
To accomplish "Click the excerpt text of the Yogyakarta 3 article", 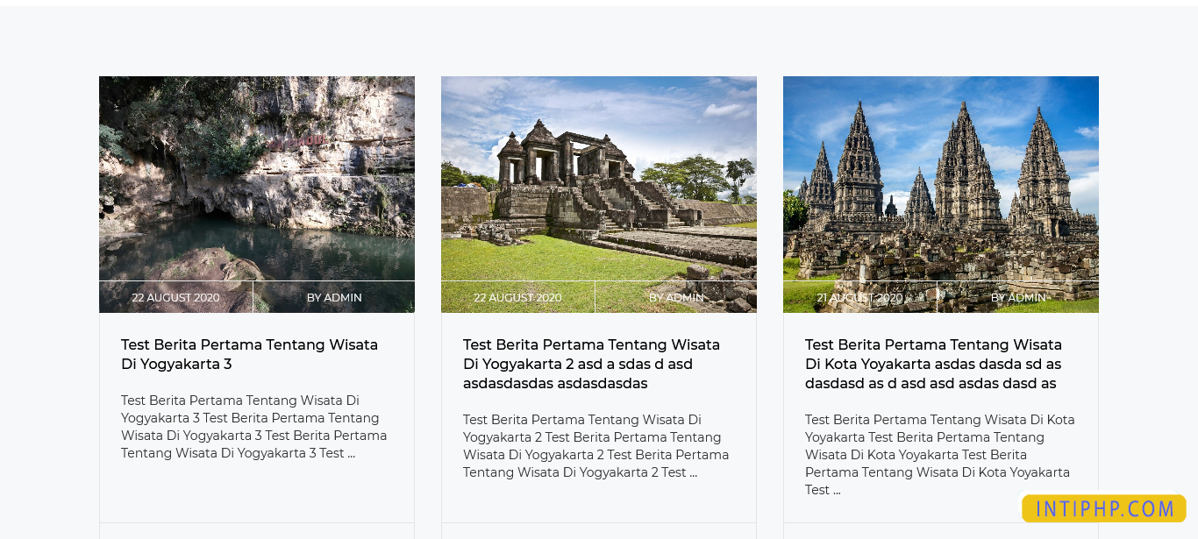I will click(x=254, y=427).
